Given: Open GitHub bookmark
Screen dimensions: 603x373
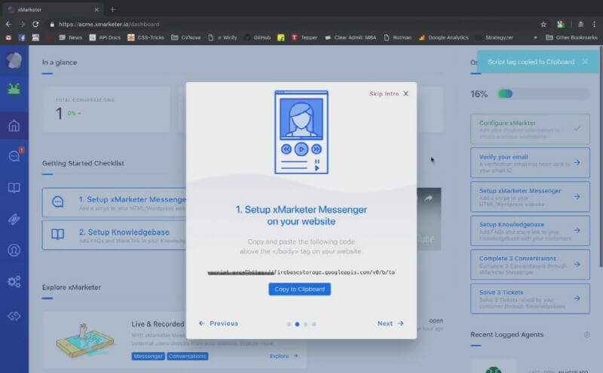Looking at the screenshot, I should (x=258, y=38).
